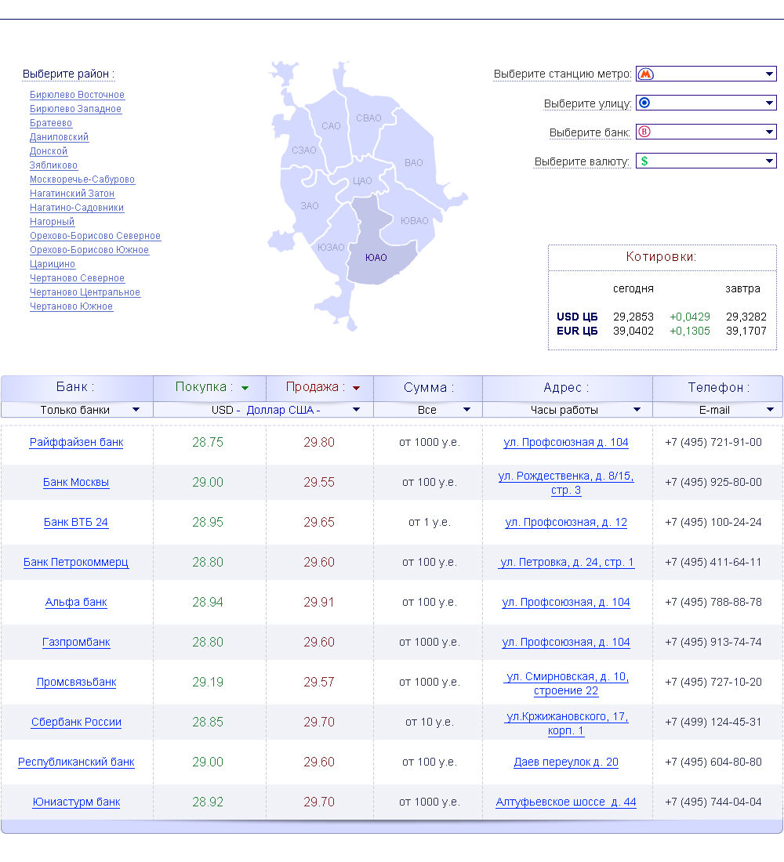
Task: Click the green dollar currency icon
Action: [644, 161]
